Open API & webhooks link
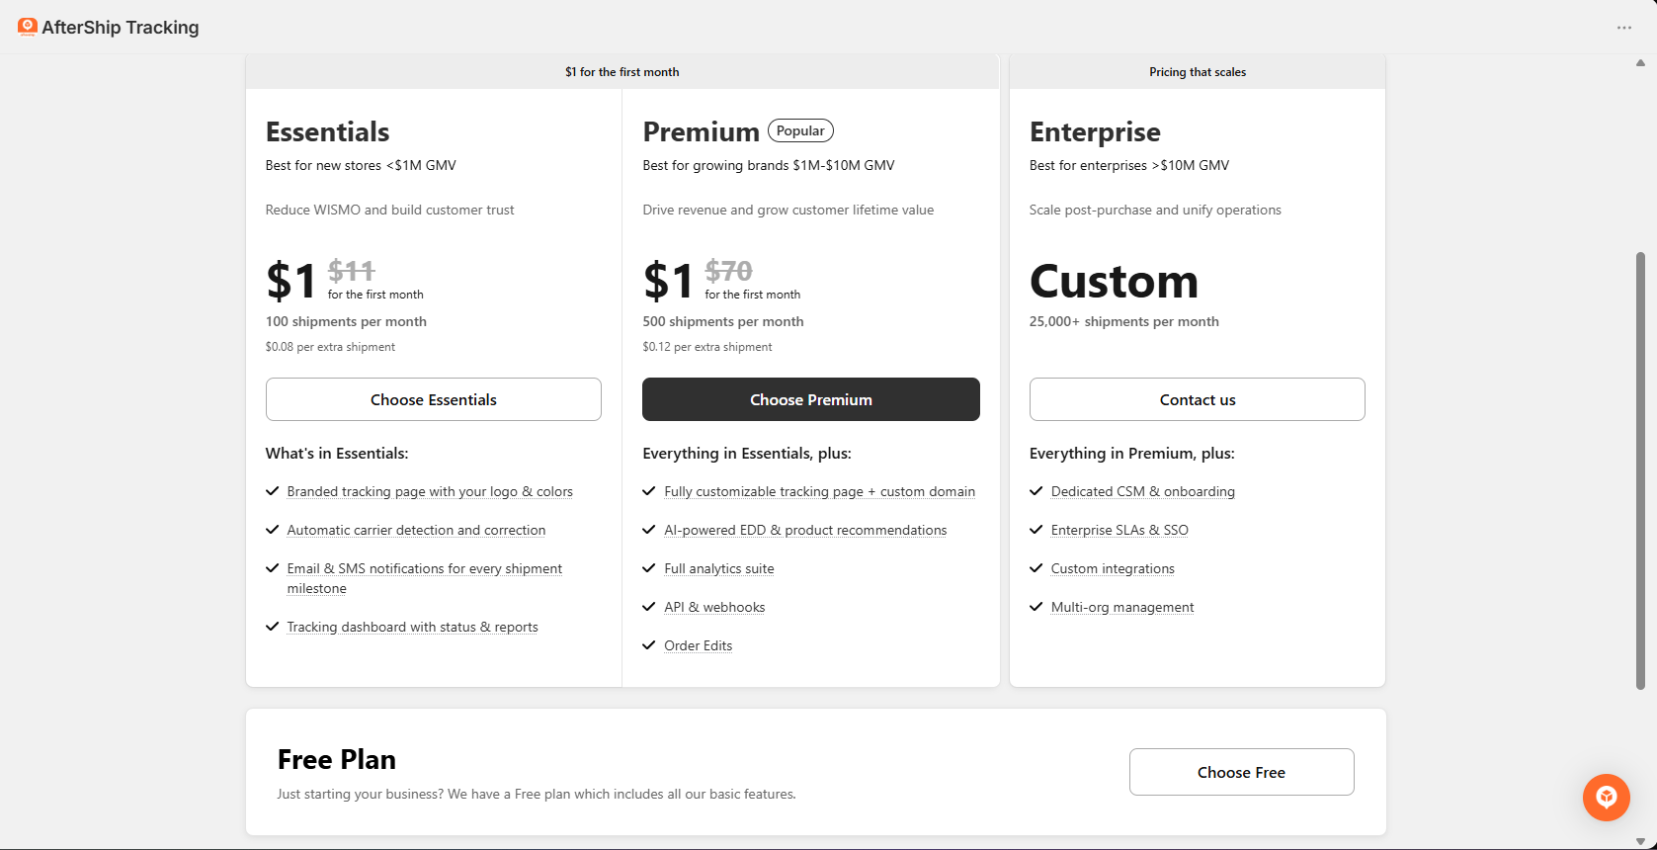Screen dimensions: 1657x850 (x=714, y=607)
